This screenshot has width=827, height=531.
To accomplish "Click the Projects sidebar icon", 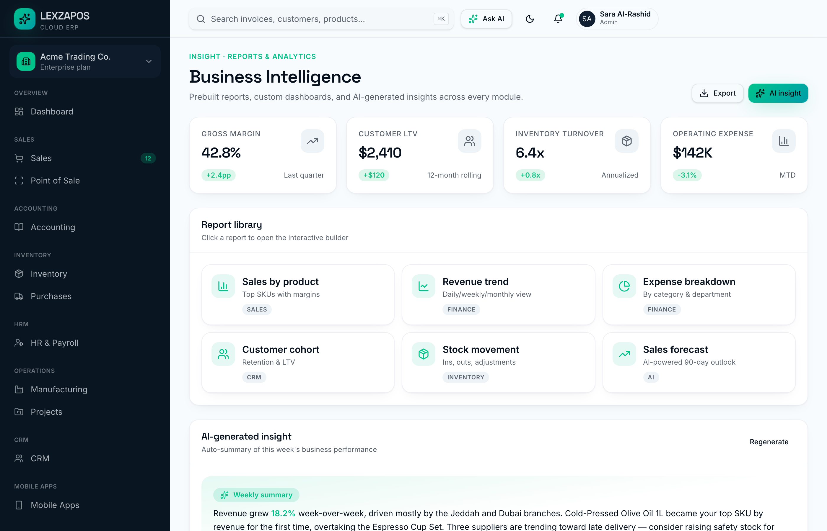I will pos(19,412).
